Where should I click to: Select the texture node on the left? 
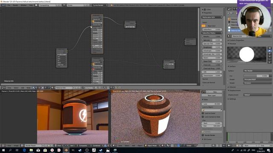tap(62, 58)
